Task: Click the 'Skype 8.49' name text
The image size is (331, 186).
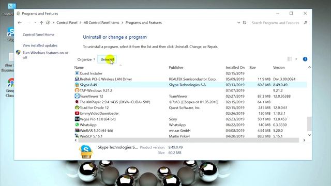Action: [88, 85]
